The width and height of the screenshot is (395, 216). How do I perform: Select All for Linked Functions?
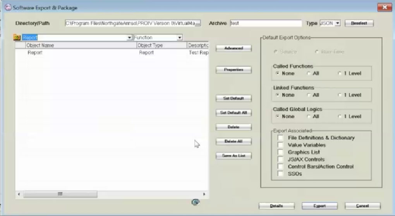[x=309, y=95]
